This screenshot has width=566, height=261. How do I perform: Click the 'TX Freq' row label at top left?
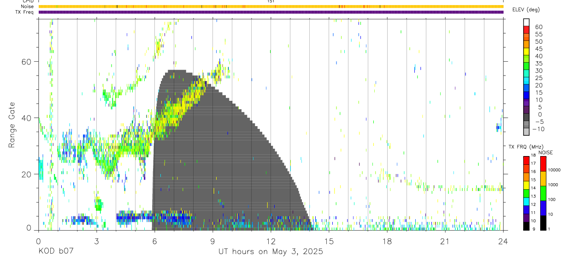point(25,12)
